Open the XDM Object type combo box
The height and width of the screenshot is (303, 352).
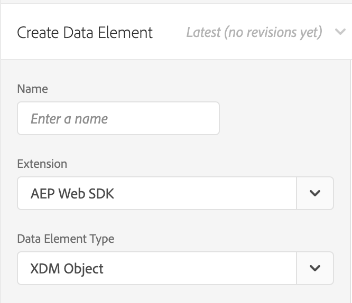pyautogui.click(x=156, y=268)
